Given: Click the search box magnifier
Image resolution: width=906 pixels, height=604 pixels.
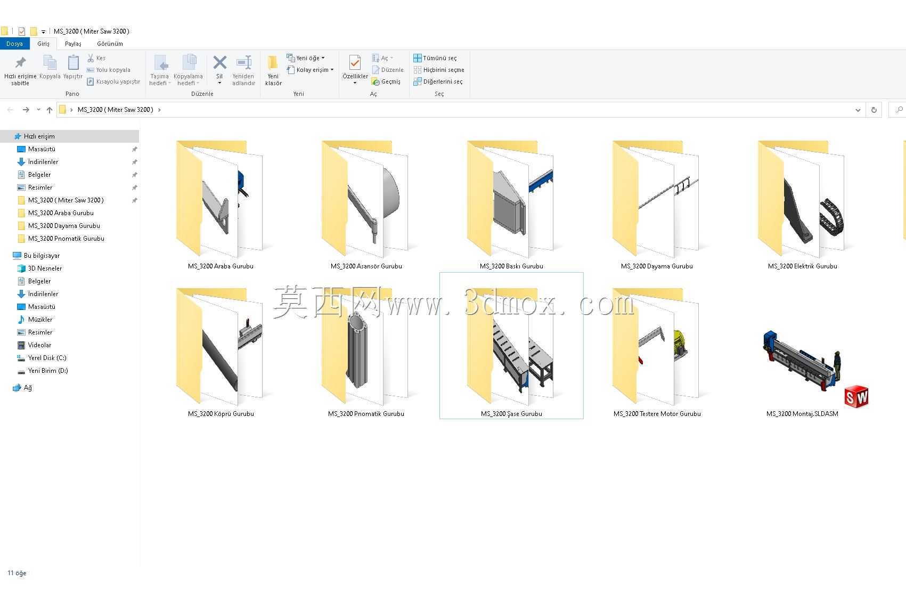Looking at the screenshot, I should (x=899, y=110).
